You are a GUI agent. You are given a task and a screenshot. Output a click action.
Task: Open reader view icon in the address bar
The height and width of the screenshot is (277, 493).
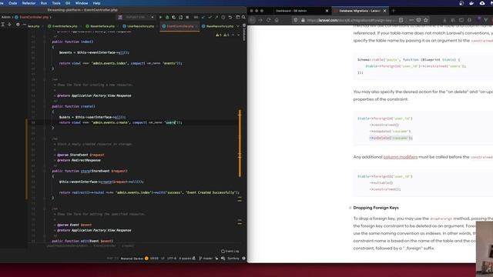[x=401, y=20]
